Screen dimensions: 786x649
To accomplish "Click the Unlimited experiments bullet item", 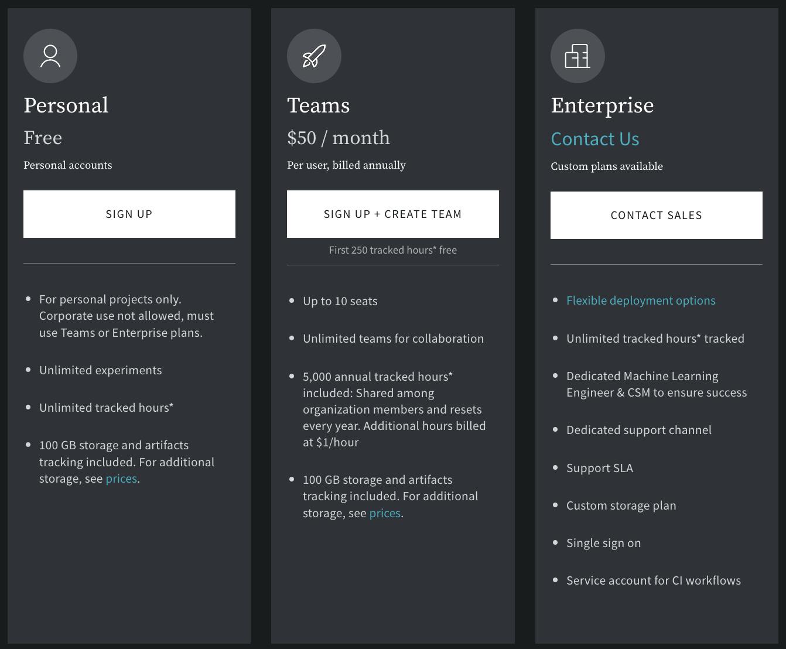I will pos(100,370).
